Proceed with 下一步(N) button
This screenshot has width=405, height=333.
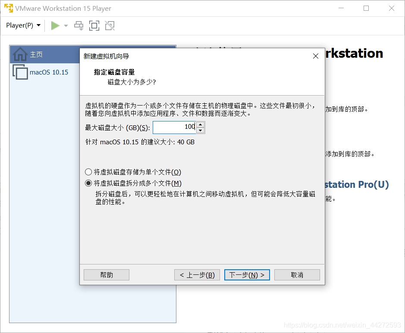(247, 275)
